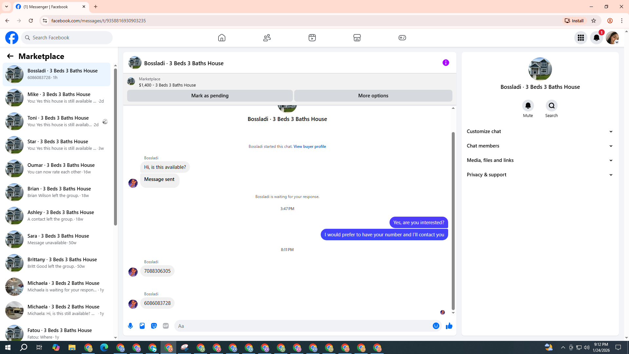Click the voice clip microphone icon
Image resolution: width=629 pixels, height=354 pixels.
point(130,326)
